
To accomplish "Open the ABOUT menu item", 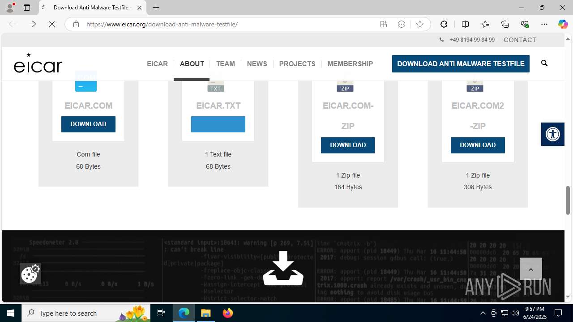I will [192, 64].
